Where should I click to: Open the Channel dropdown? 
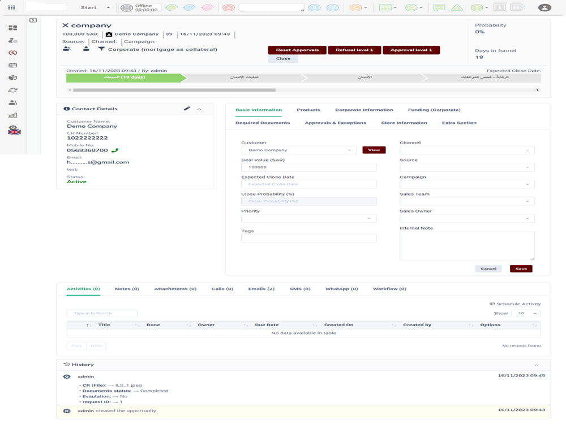[467, 150]
